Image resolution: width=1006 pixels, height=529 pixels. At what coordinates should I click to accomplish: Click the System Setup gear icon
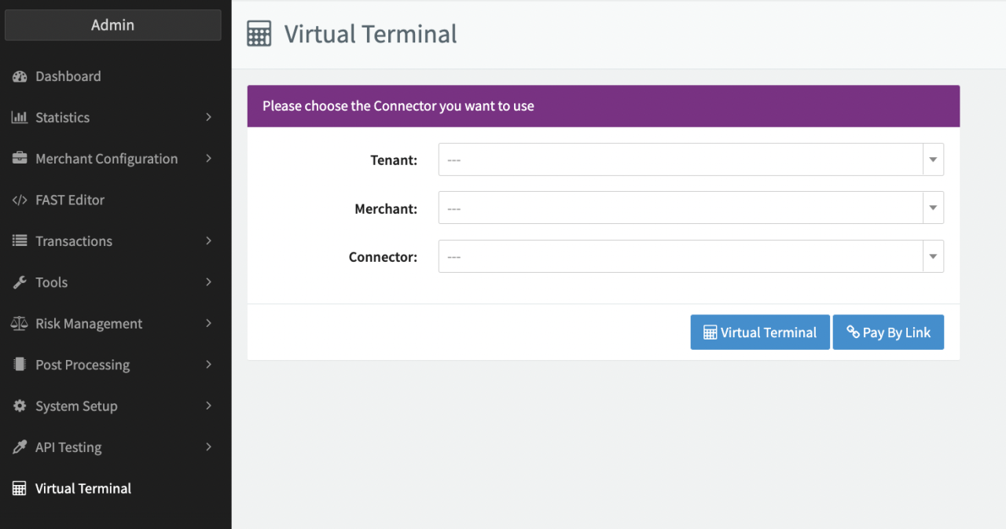pyautogui.click(x=20, y=406)
